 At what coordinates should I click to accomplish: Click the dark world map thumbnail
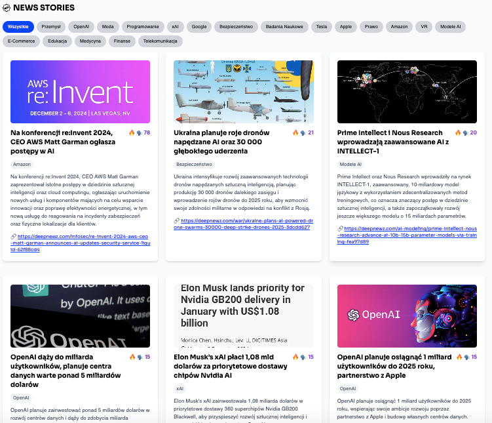[x=407, y=92]
